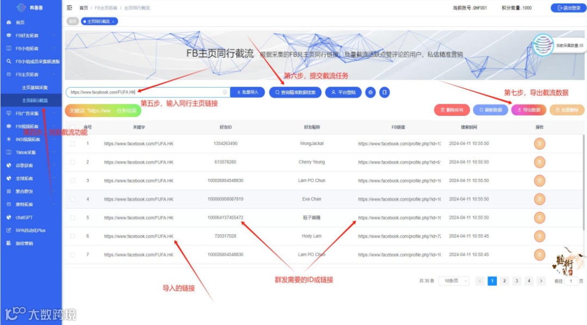Delete row 4 Eva Chan with trash icon
This screenshot has width=587, height=325.
click(540, 199)
